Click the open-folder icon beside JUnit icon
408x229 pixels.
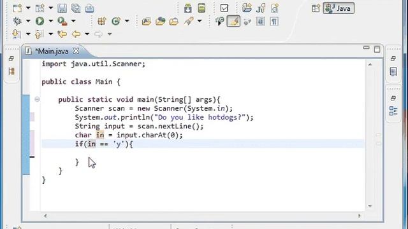click(x=247, y=8)
